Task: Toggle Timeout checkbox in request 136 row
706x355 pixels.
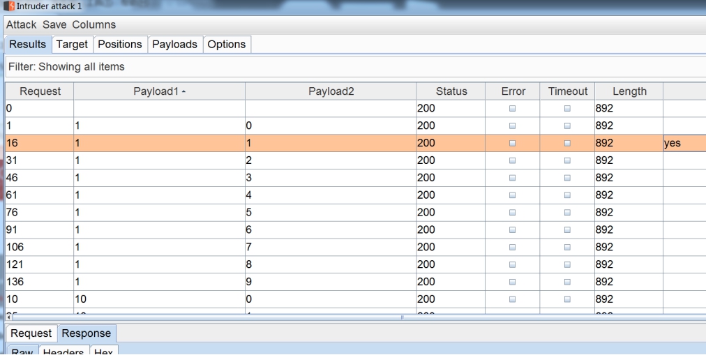Action: tap(567, 282)
